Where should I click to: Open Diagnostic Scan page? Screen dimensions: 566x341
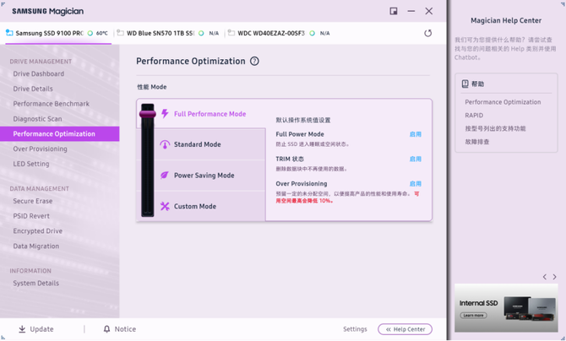[x=37, y=119]
